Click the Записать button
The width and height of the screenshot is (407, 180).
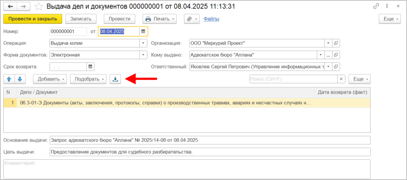[x=81, y=19]
